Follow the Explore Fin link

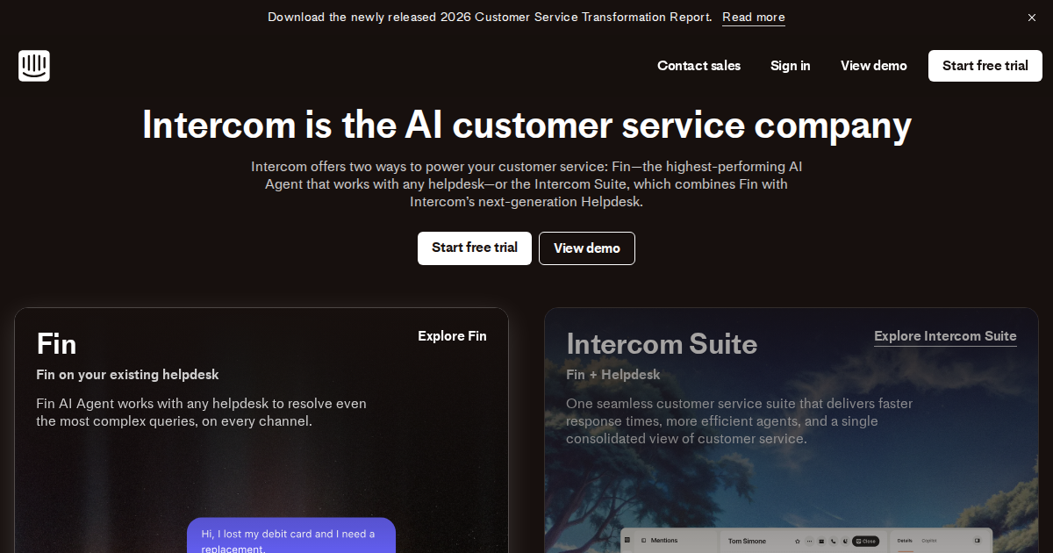452,336
